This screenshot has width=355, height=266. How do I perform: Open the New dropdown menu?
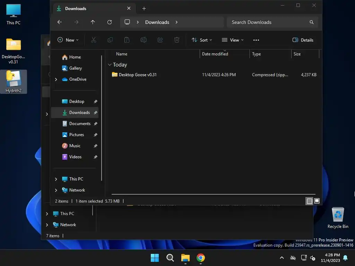click(x=68, y=40)
